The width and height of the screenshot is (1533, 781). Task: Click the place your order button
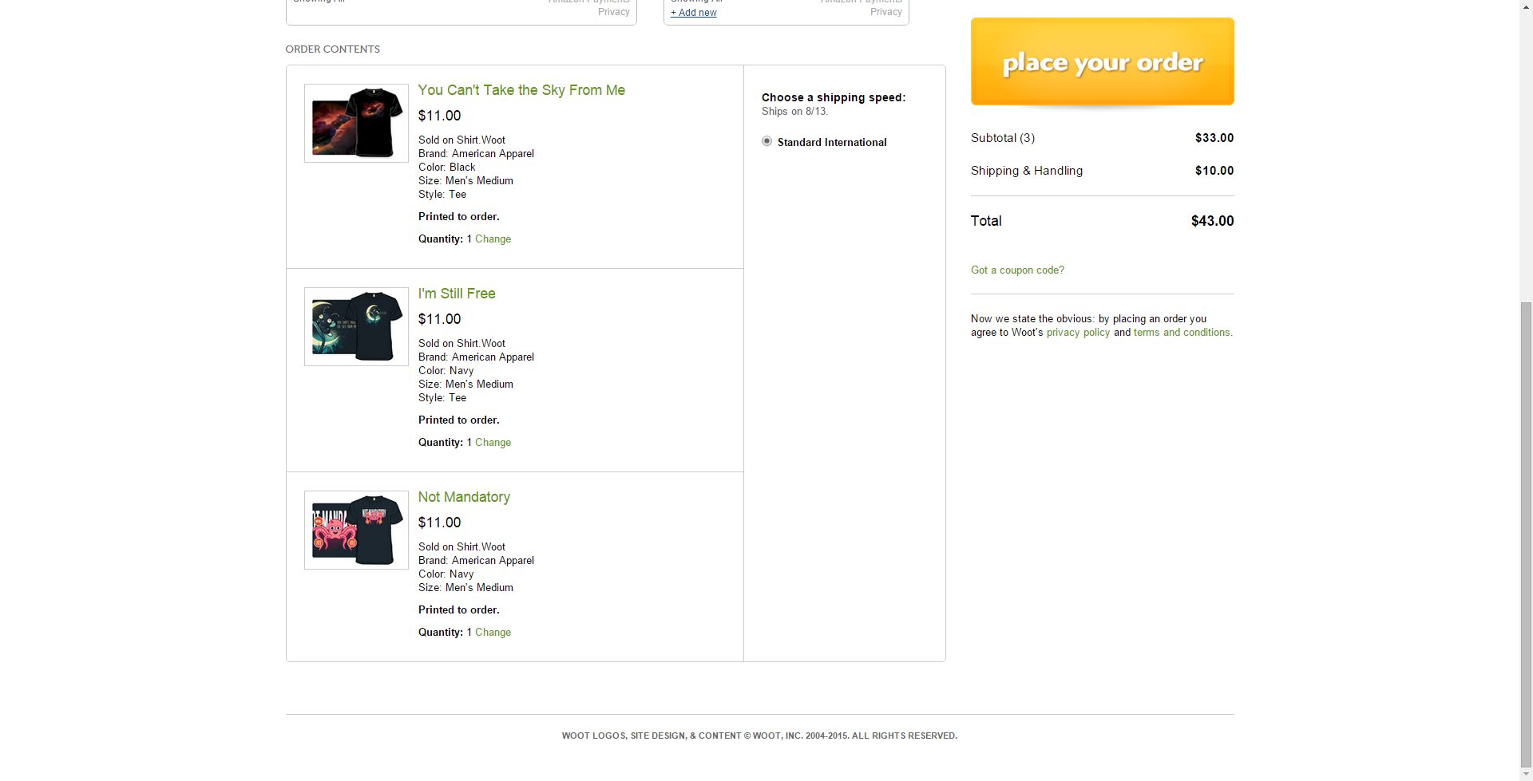pyautogui.click(x=1102, y=61)
